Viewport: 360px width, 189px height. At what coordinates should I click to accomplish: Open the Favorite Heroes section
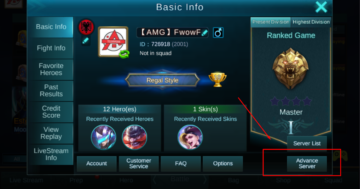tap(51, 69)
